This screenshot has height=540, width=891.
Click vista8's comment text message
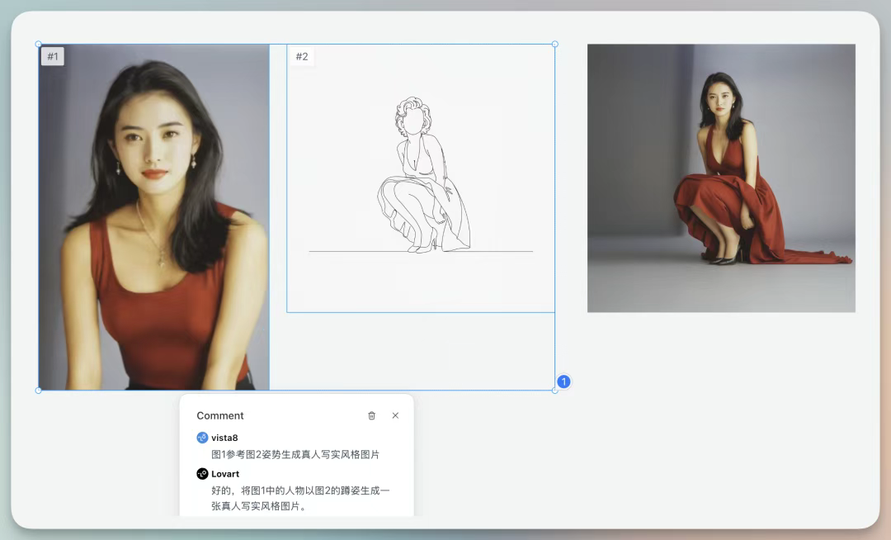[295, 454]
